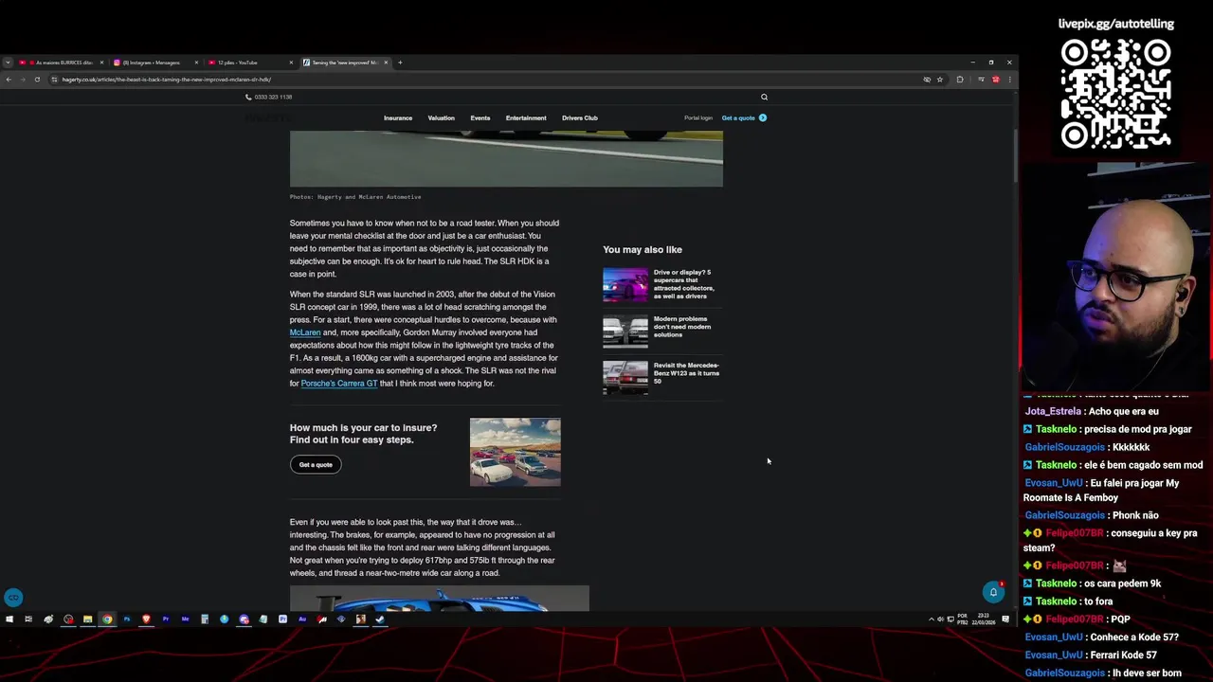Open the car show insurance promo image
The width and height of the screenshot is (1213, 682).
tap(516, 452)
